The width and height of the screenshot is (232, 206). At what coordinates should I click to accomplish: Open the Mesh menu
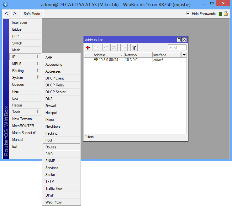click(x=25, y=50)
